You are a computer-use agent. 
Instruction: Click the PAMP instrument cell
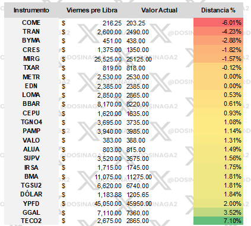click(x=31, y=131)
